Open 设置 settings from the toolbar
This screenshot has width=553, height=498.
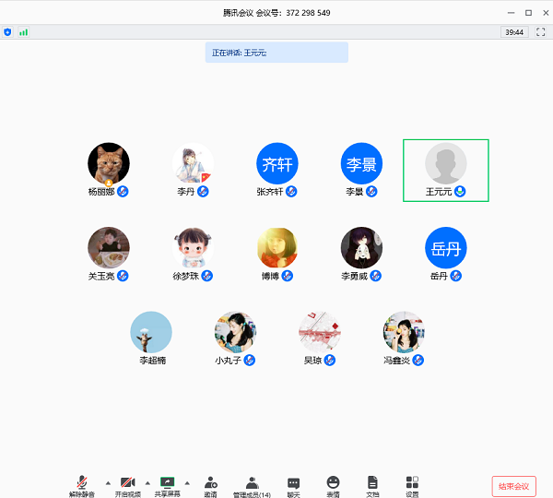pyautogui.click(x=412, y=482)
